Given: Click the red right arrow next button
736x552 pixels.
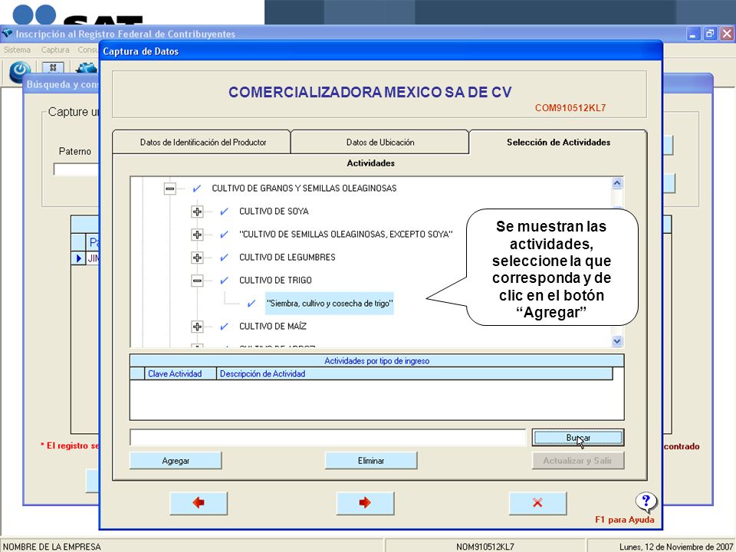Looking at the screenshot, I should coord(365,503).
